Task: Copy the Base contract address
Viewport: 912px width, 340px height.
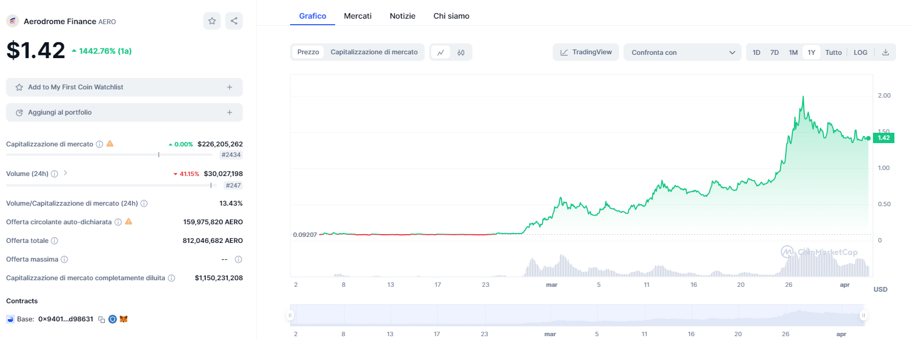Action: [102, 319]
